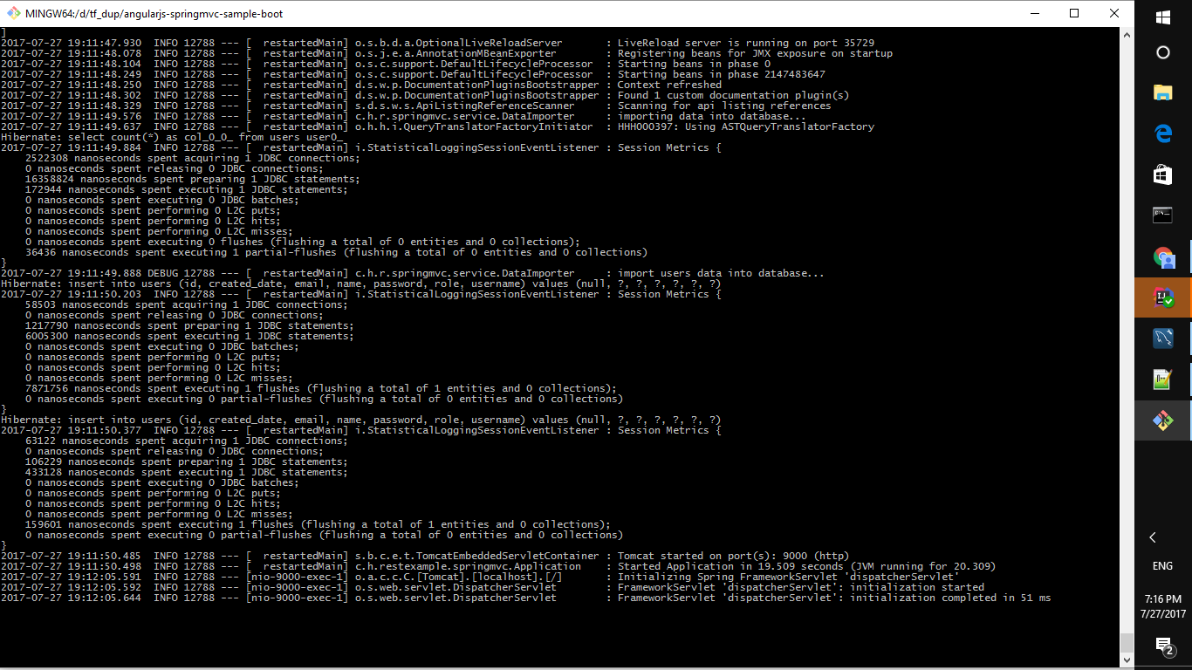The image size is (1192, 670).
Task: Click '7871756 nanoseconds spent executing 1 flushes'
Action: [320, 388]
